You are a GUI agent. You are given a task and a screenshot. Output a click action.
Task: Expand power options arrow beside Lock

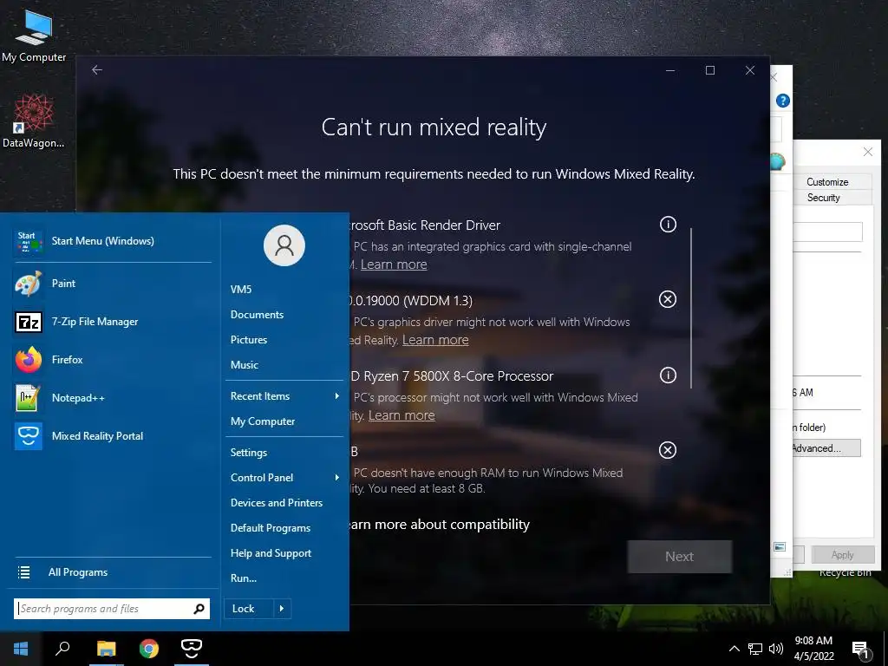click(282, 609)
